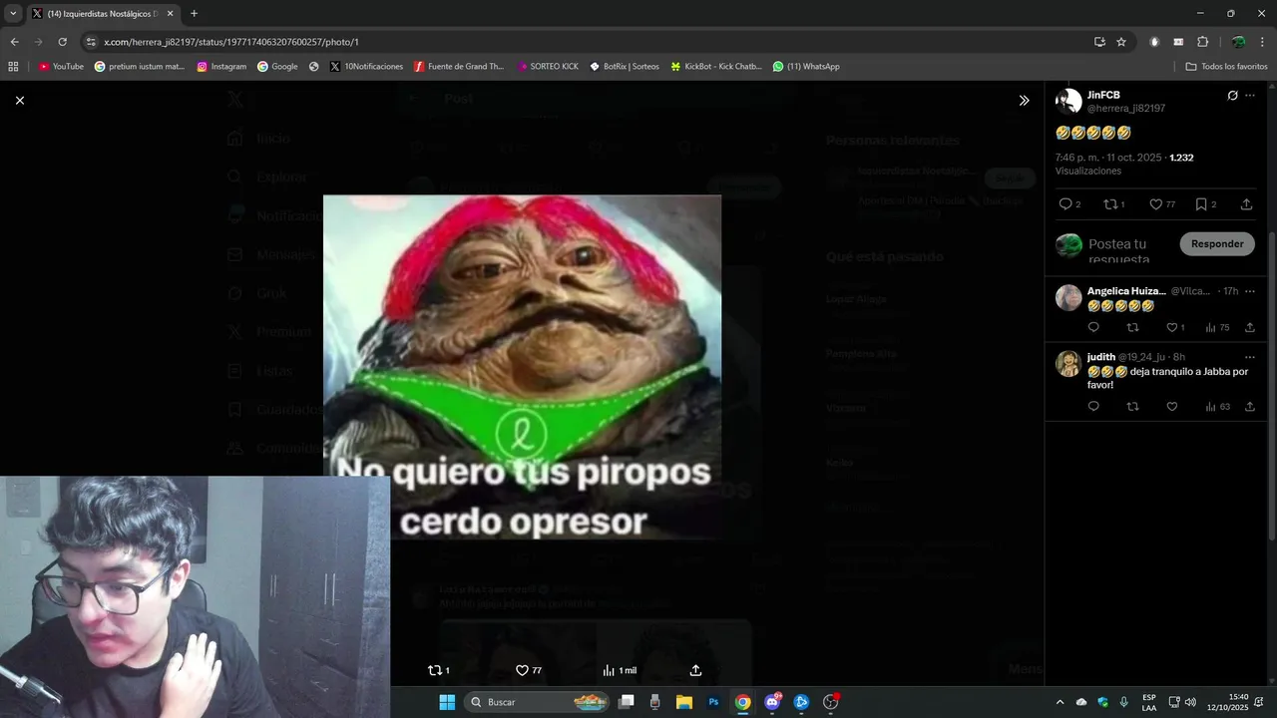Like judith's comment
This screenshot has width=1277, height=718.
[x=1172, y=406]
